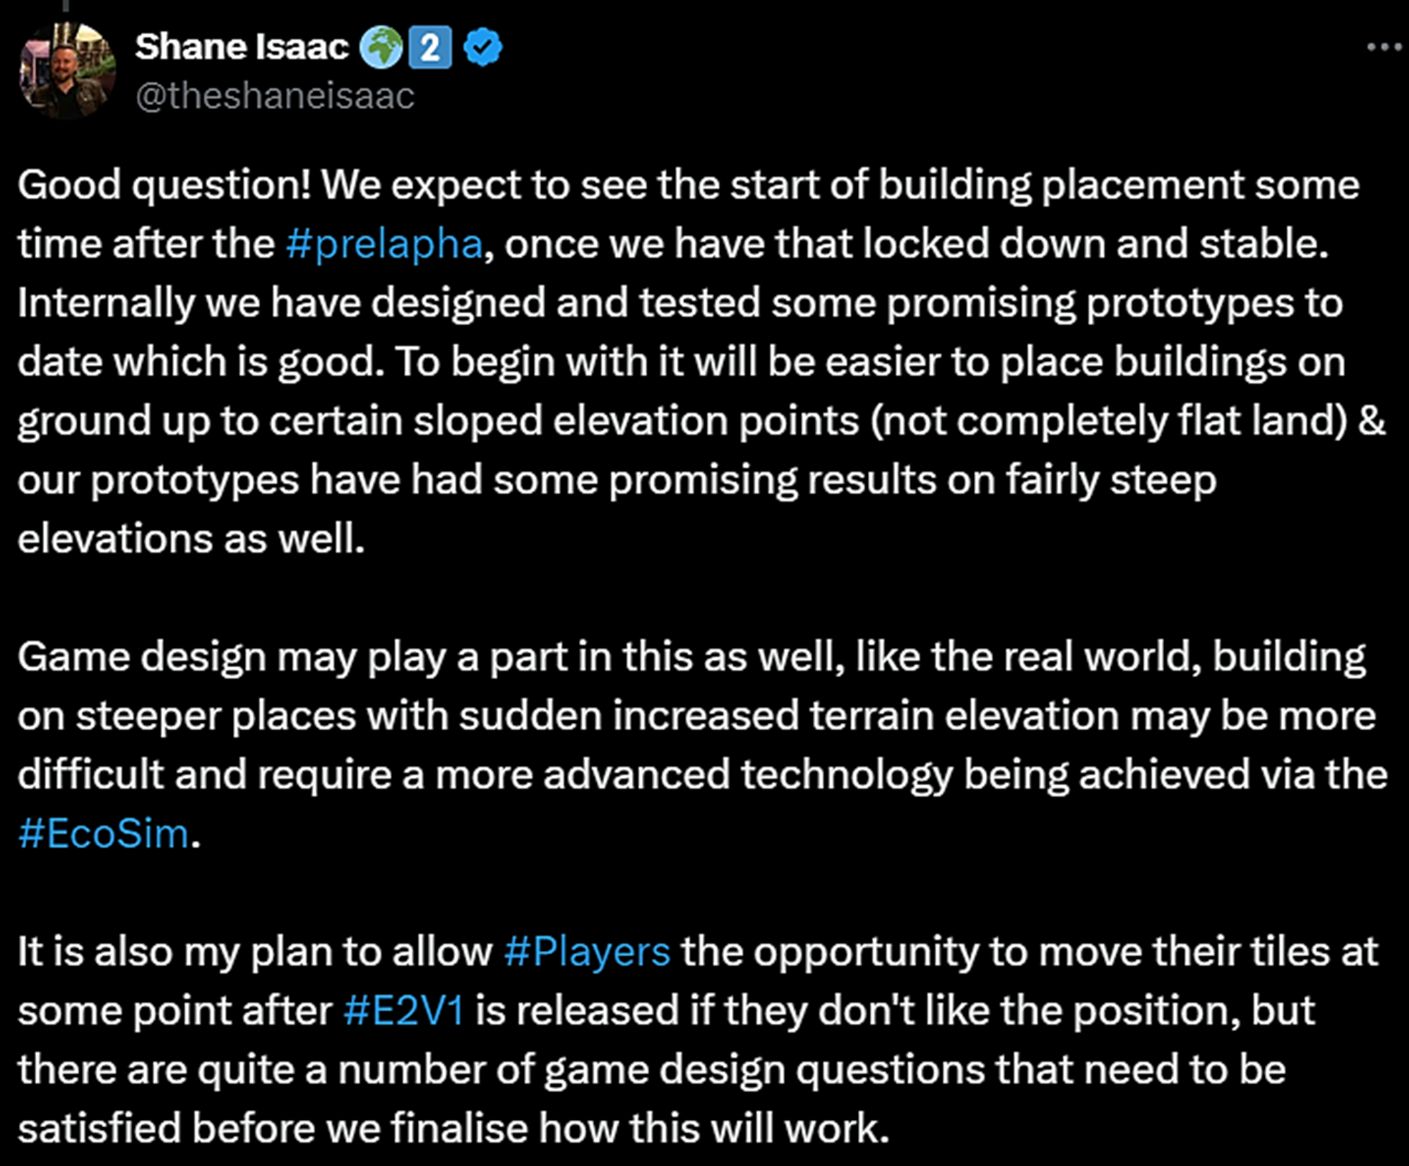Select the #Players hashtag

click(x=586, y=952)
